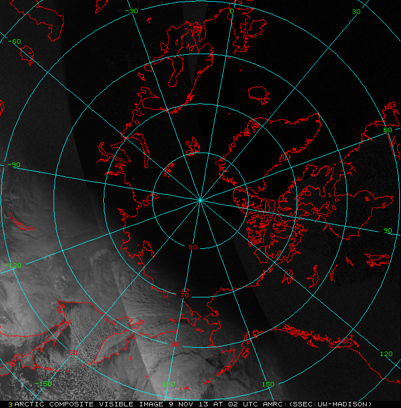Click the red 70 latitude label
Viewport: 401px width, 408px height.
(x=184, y=295)
